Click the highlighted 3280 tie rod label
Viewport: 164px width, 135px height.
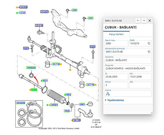tap(34, 90)
